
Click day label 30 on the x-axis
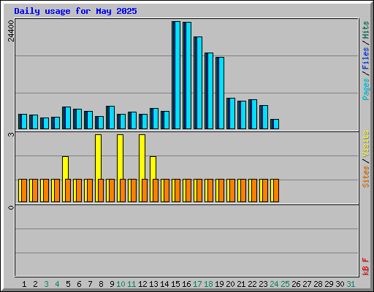340,284
